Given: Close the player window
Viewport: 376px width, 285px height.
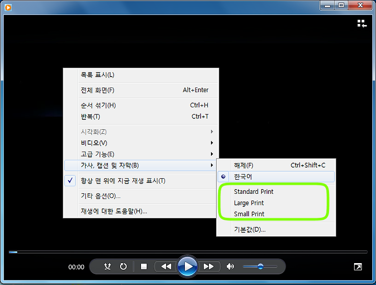Looking at the screenshot, I should (x=360, y=6).
